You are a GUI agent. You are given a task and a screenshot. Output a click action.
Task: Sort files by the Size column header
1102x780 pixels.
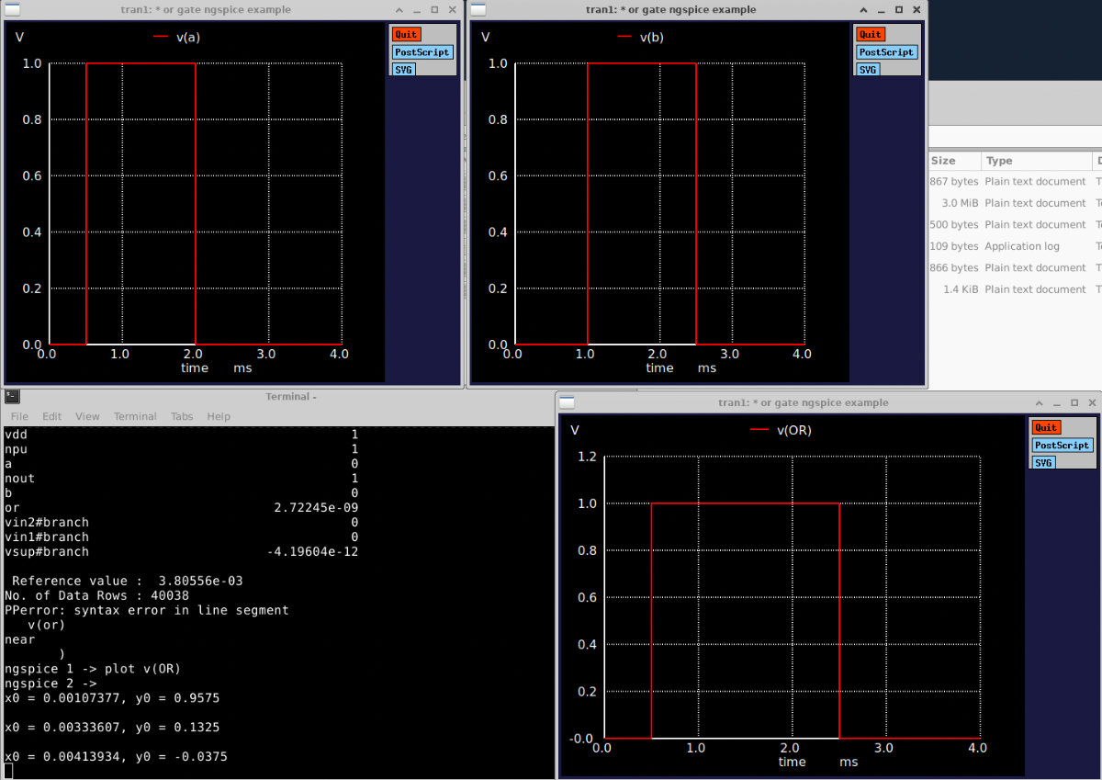(943, 161)
